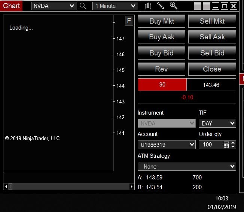Click Buy Bid button
Viewport: 244px width, 212px height.
(x=161, y=53)
